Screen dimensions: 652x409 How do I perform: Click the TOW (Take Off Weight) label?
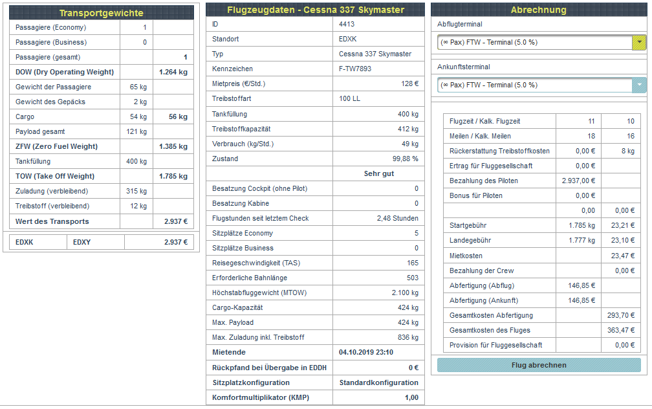[55, 177]
